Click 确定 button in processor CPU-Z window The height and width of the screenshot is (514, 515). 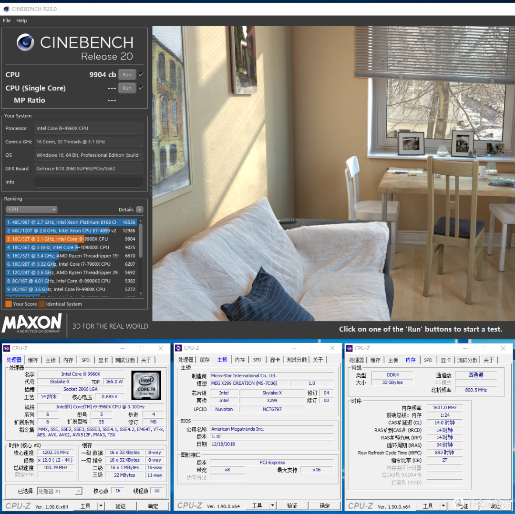(153, 506)
